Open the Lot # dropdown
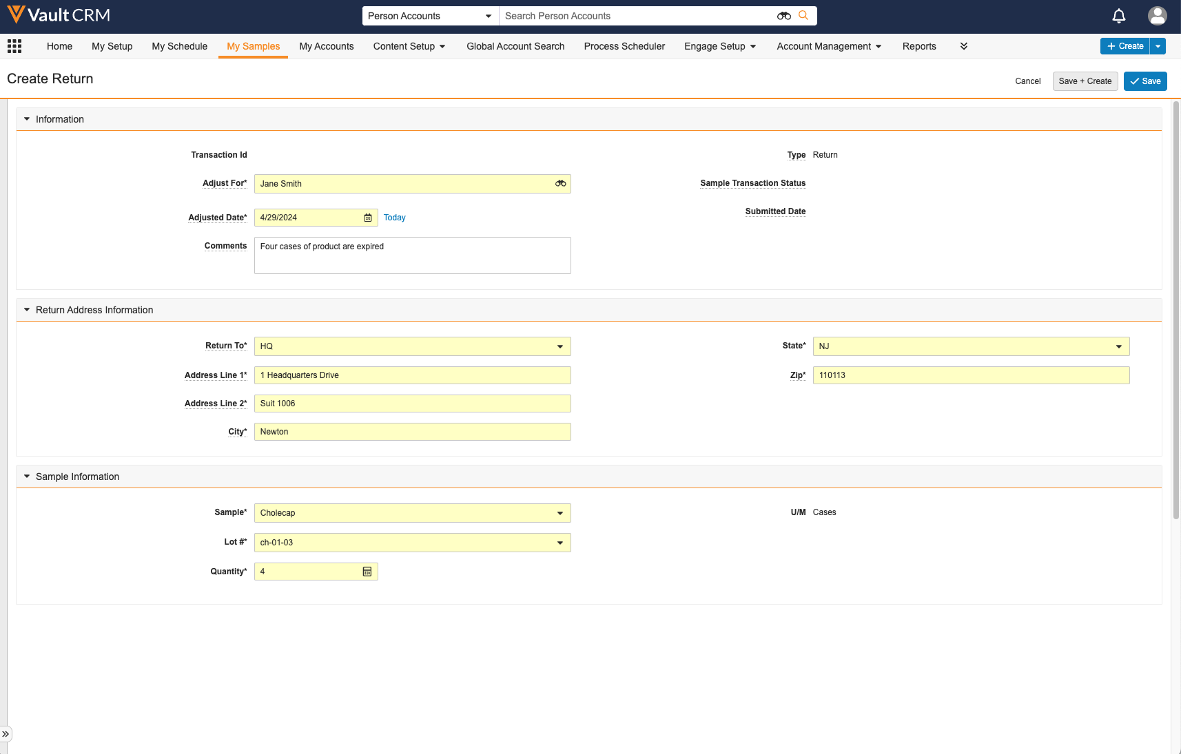This screenshot has width=1181, height=754. (559, 543)
